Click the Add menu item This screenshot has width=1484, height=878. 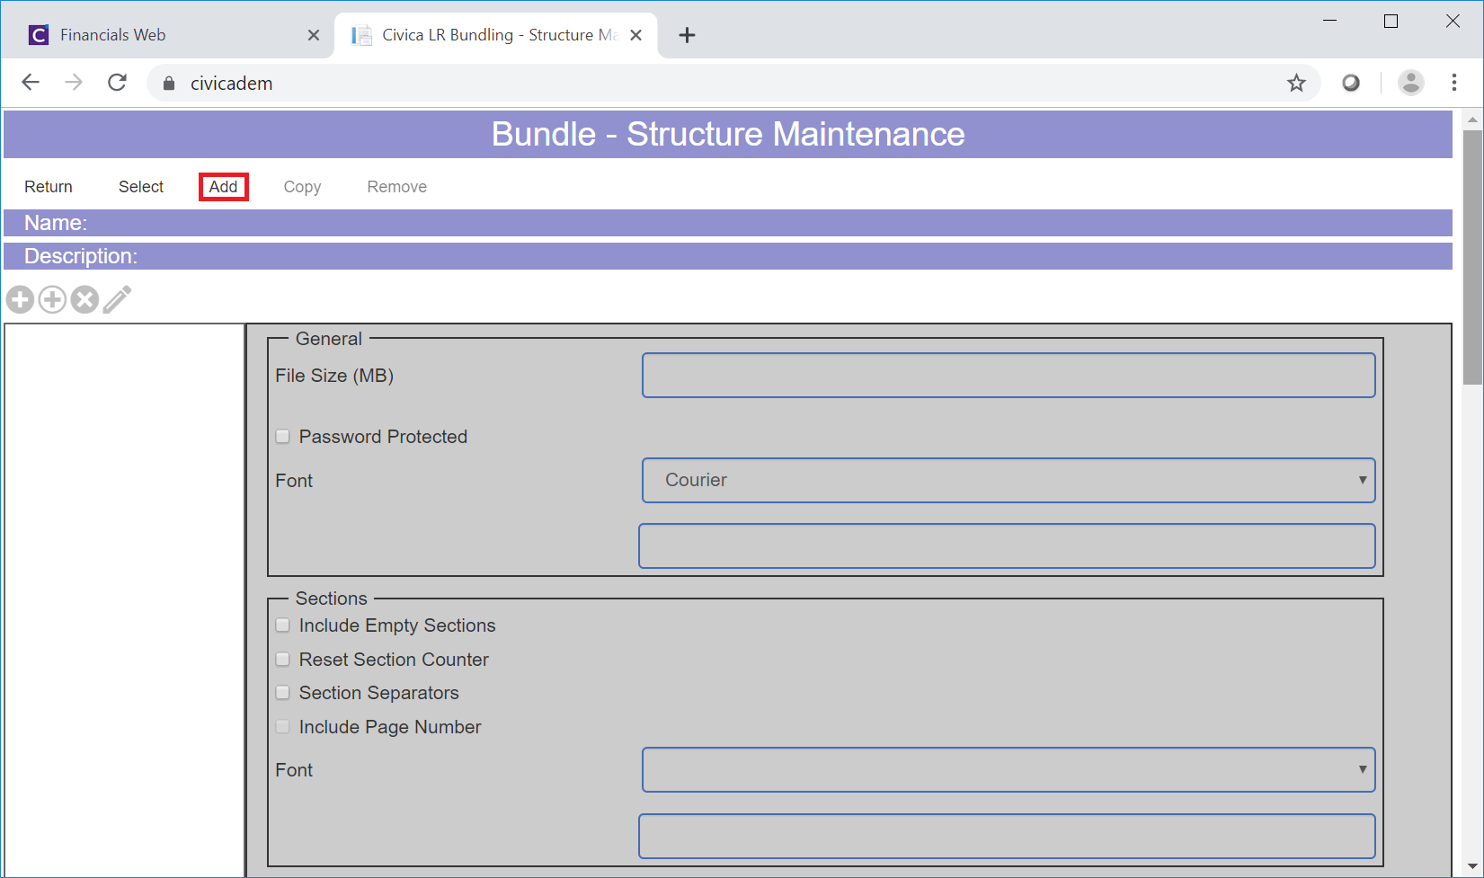(224, 187)
